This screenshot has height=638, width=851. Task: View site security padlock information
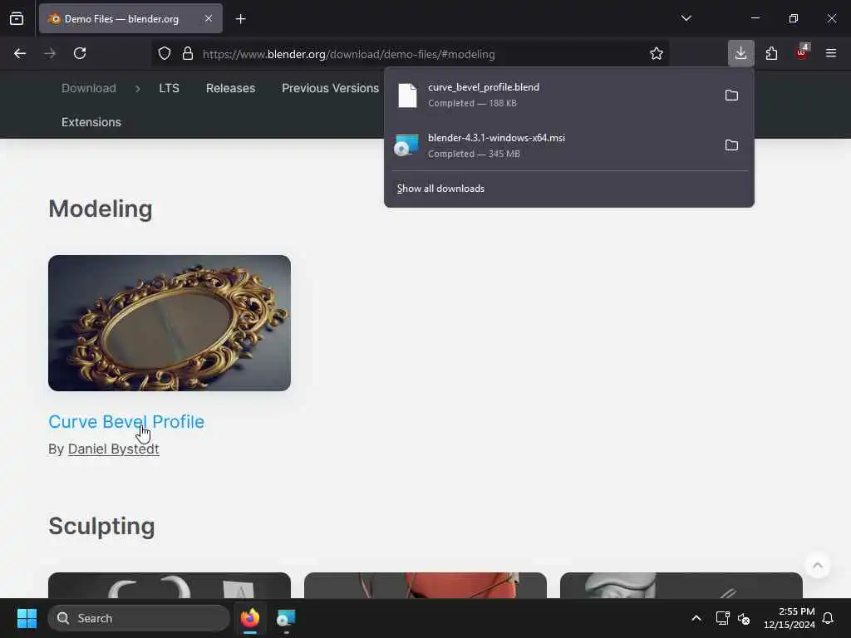pyautogui.click(x=188, y=53)
